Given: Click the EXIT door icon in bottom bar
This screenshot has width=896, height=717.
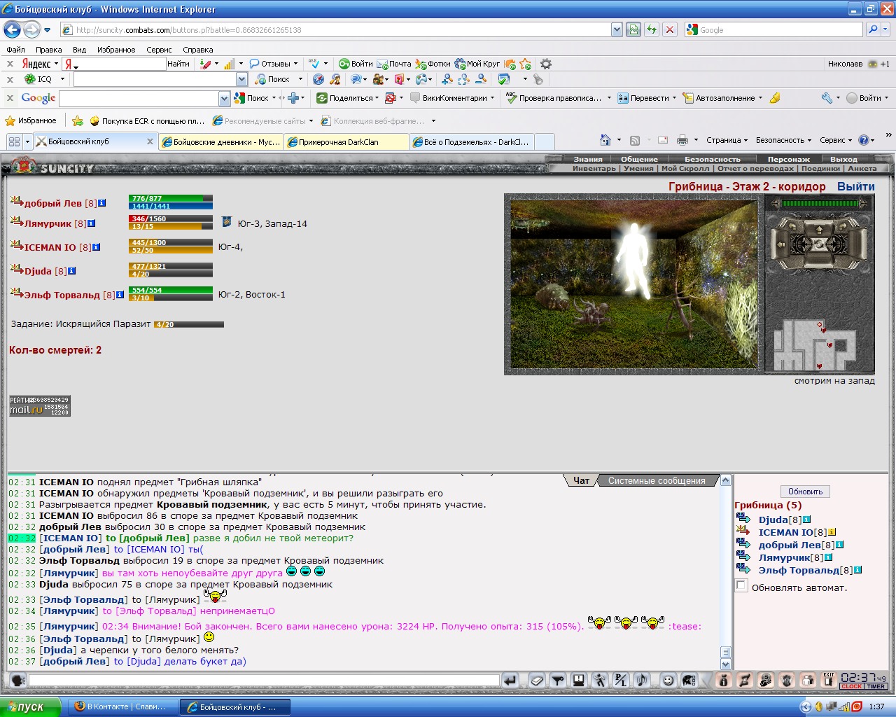Looking at the screenshot, I should pos(828,680).
